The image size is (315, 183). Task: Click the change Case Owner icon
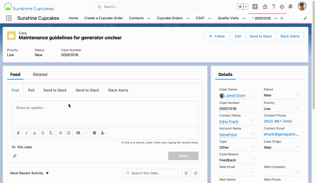point(253,96)
